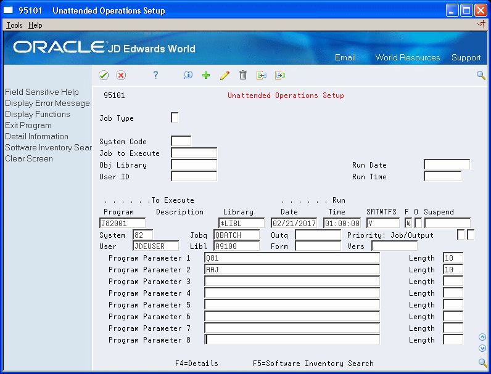Click the green plus Add icon
The height and width of the screenshot is (374, 491).
click(206, 75)
